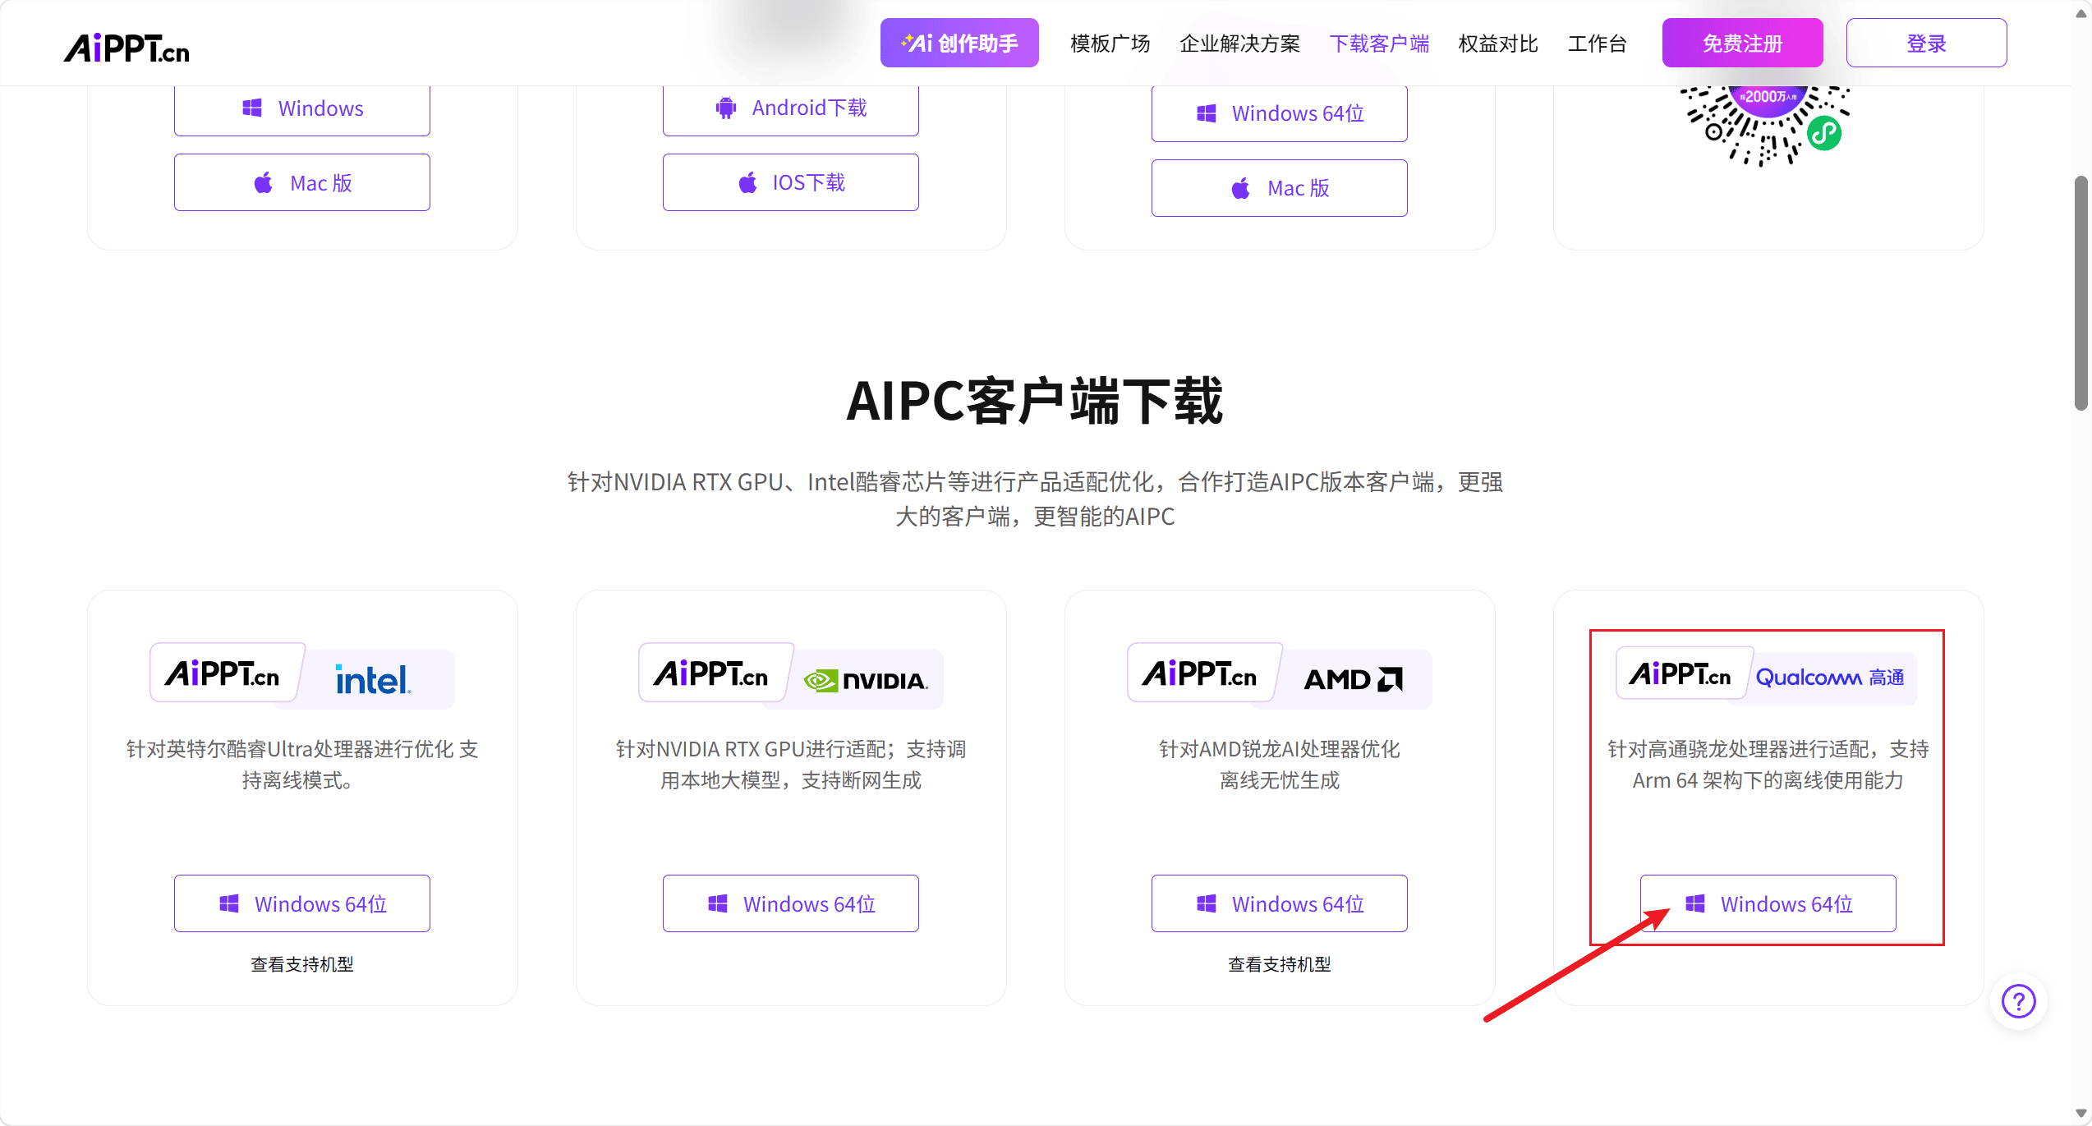Click the AiPPT.cn logo in Intel card
This screenshot has width=2092, height=1126.
[x=222, y=674]
